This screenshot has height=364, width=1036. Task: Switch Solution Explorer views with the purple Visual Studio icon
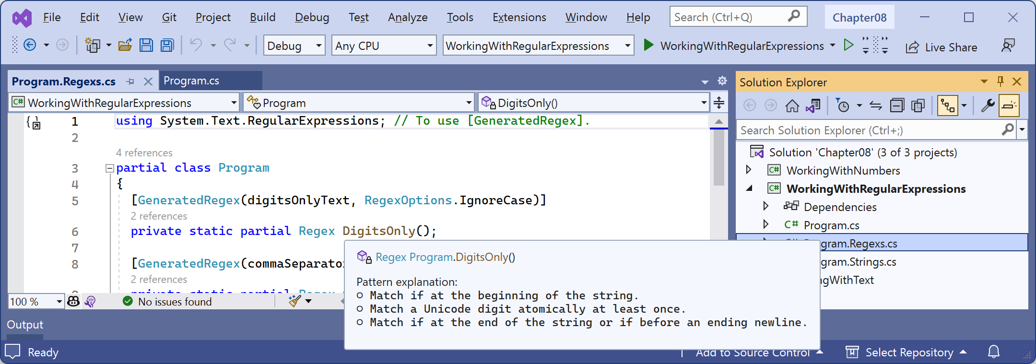pyautogui.click(x=813, y=106)
